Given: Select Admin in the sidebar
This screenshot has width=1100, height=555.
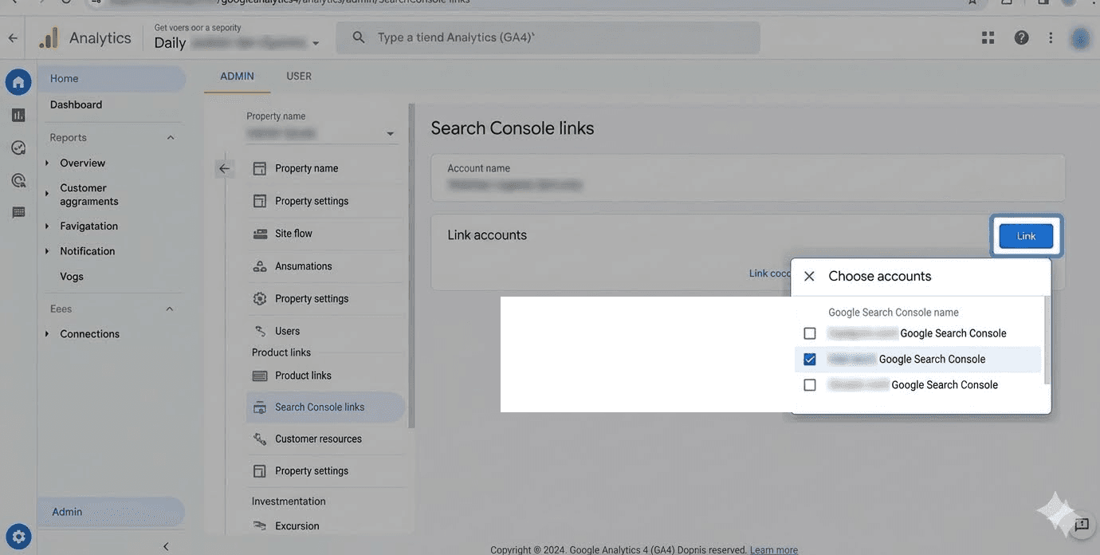Looking at the screenshot, I should tap(111, 512).
